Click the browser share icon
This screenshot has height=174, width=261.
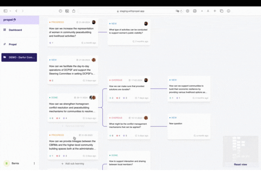pos(74,11)
